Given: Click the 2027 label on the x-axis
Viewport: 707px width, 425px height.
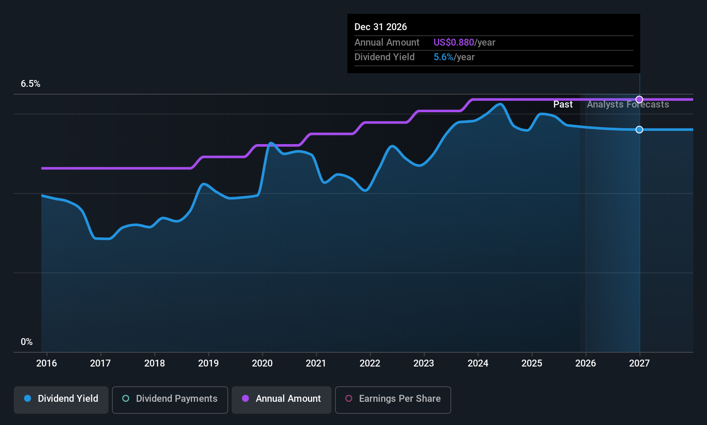Looking at the screenshot, I should click(x=639, y=363).
